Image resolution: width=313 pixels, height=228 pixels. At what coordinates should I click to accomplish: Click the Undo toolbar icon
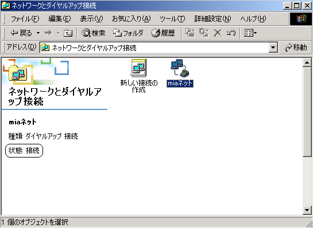(x=231, y=33)
